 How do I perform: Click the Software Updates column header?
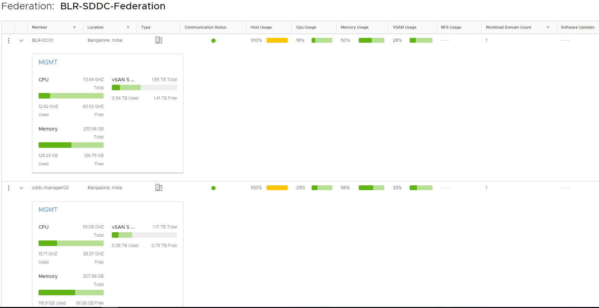[x=577, y=28]
